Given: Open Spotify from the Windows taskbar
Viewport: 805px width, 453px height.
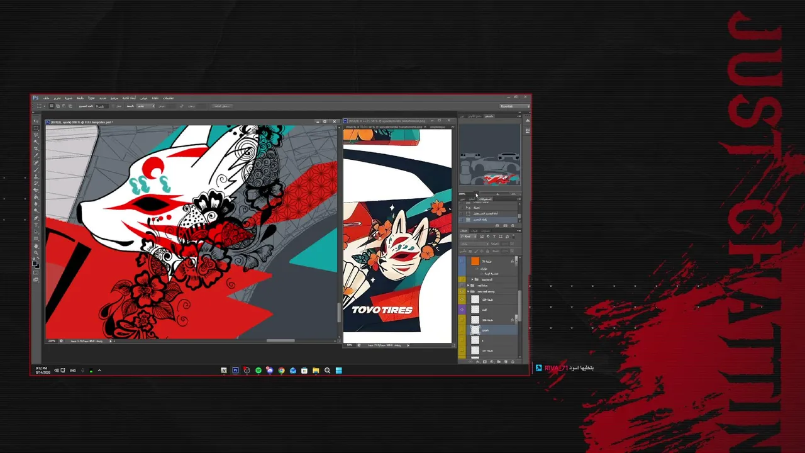Looking at the screenshot, I should (258, 371).
